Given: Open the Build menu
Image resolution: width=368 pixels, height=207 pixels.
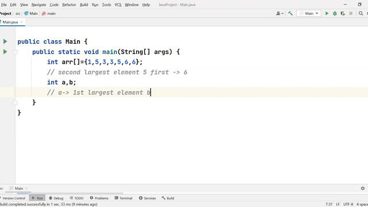Looking at the screenshot, I should point(84,5).
